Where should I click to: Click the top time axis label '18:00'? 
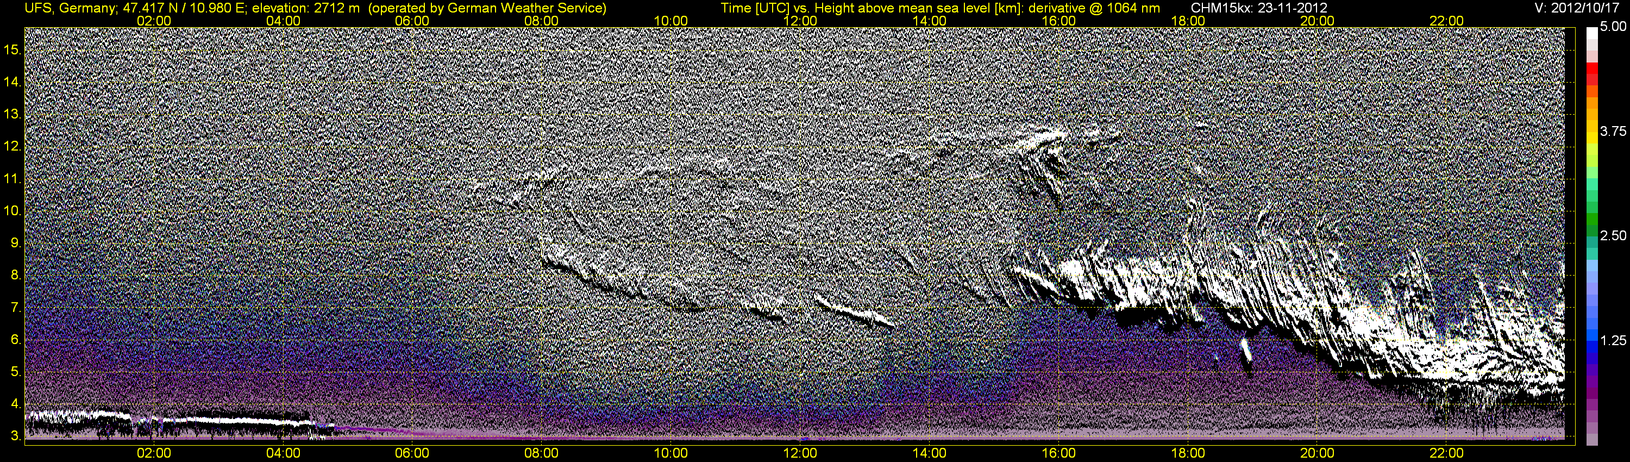click(x=1188, y=21)
